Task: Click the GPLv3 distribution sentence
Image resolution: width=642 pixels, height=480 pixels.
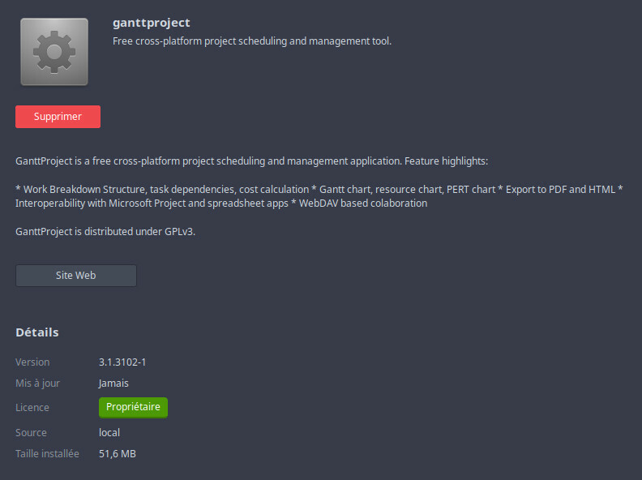Action: click(x=105, y=231)
